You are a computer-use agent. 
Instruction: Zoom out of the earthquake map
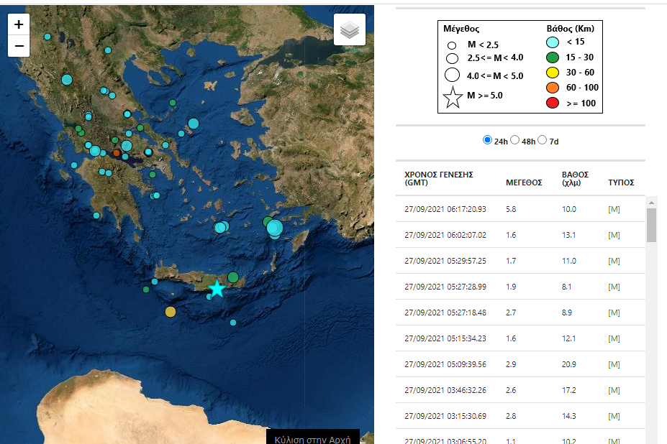point(19,46)
